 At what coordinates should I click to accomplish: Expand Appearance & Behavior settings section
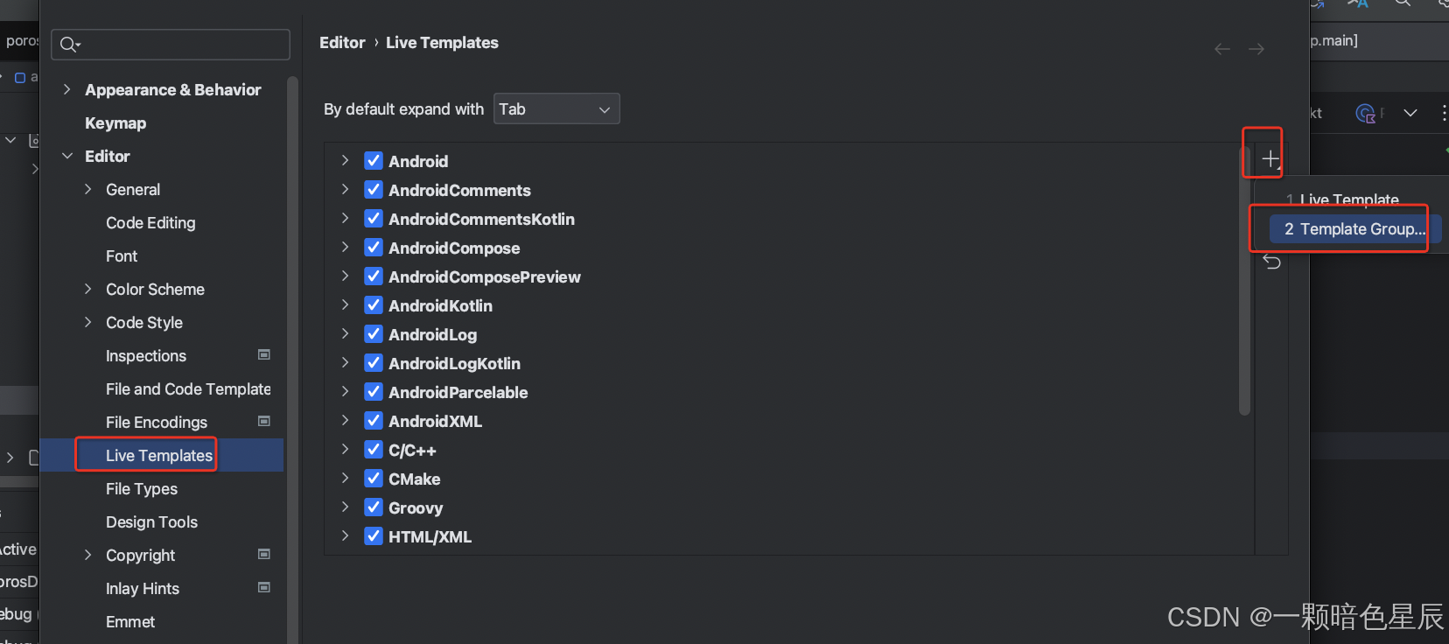tap(67, 90)
